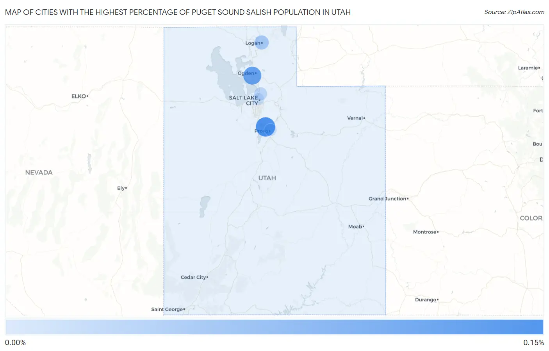549x351 pixels.
Task: Click the Durango city label
Action: click(426, 300)
